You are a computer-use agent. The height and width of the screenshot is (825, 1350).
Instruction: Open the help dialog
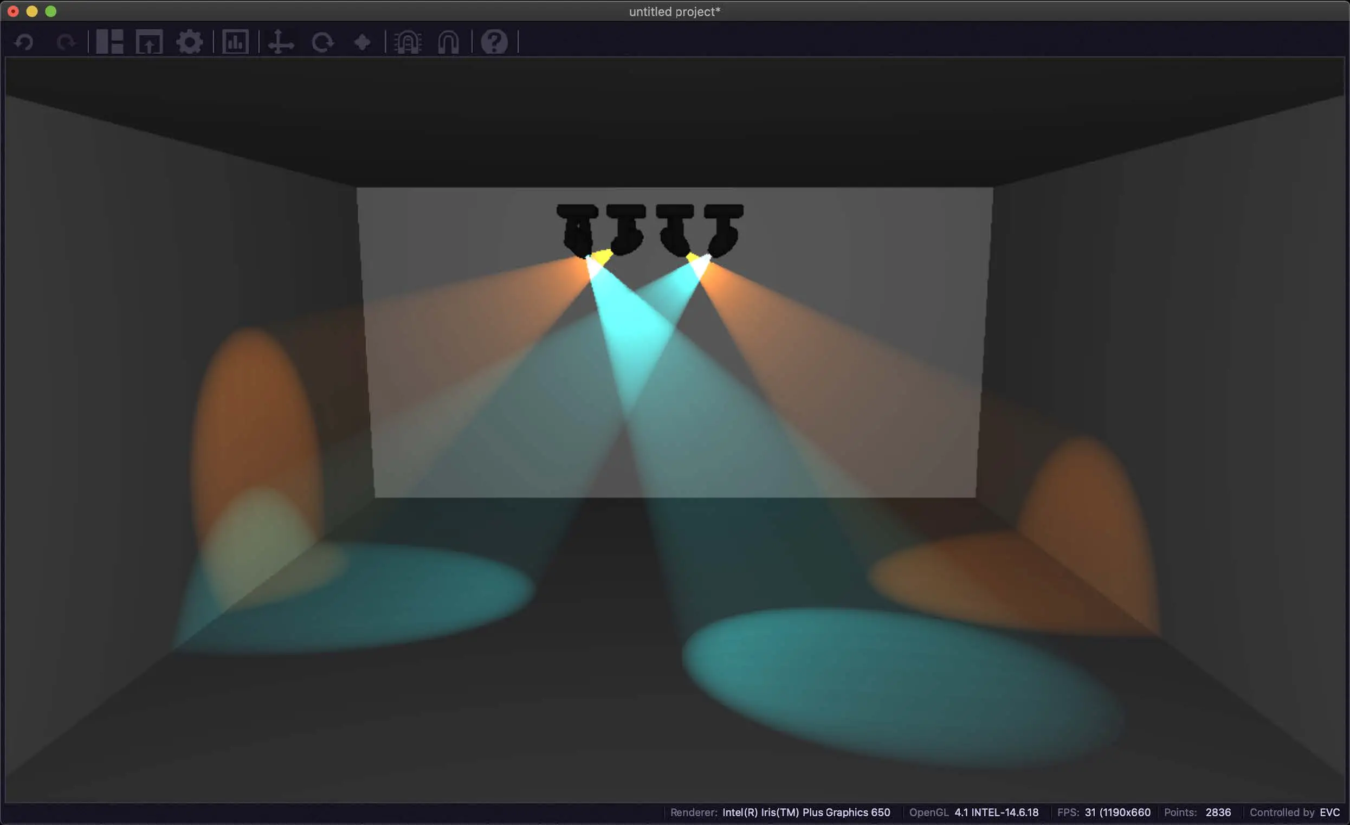494,42
